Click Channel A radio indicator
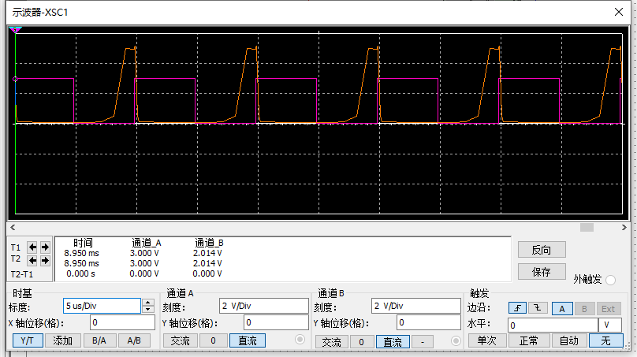 pyautogui.click(x=300, y=339)
